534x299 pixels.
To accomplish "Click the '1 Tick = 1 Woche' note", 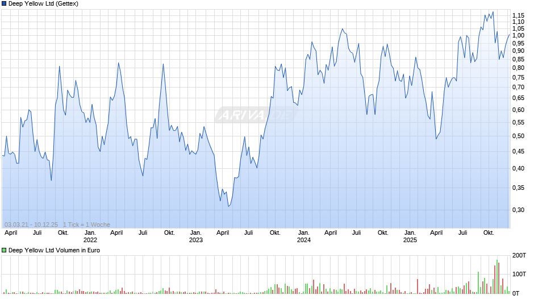I will click(86, 225).
